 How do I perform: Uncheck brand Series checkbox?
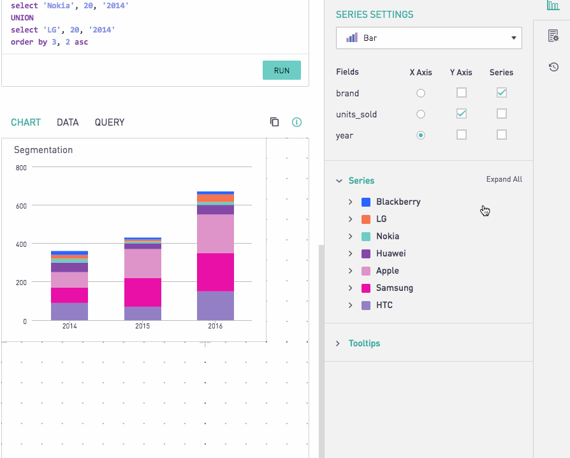(501, 92)
